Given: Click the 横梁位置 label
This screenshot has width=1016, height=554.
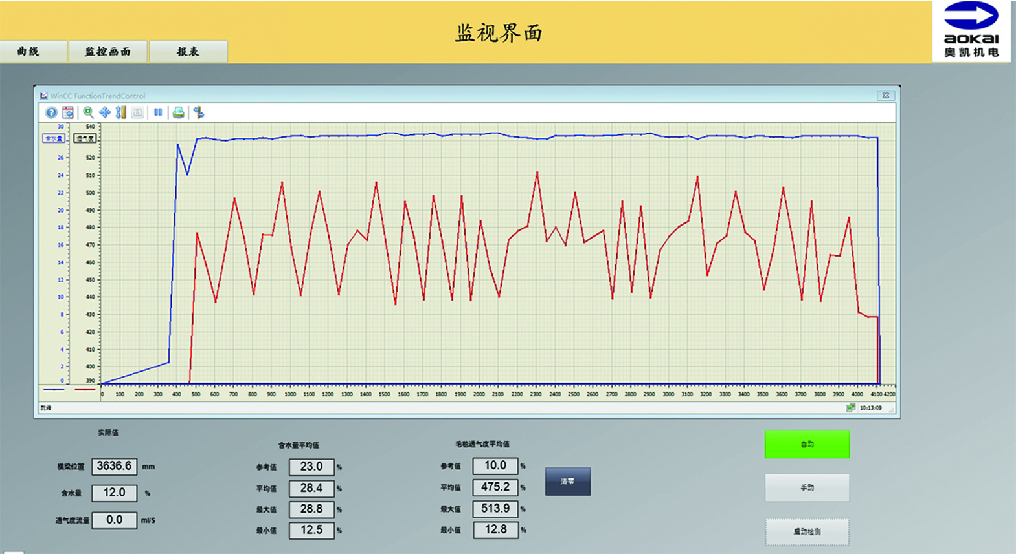Looking at the screenshot, I should click(x=71, y=467).
